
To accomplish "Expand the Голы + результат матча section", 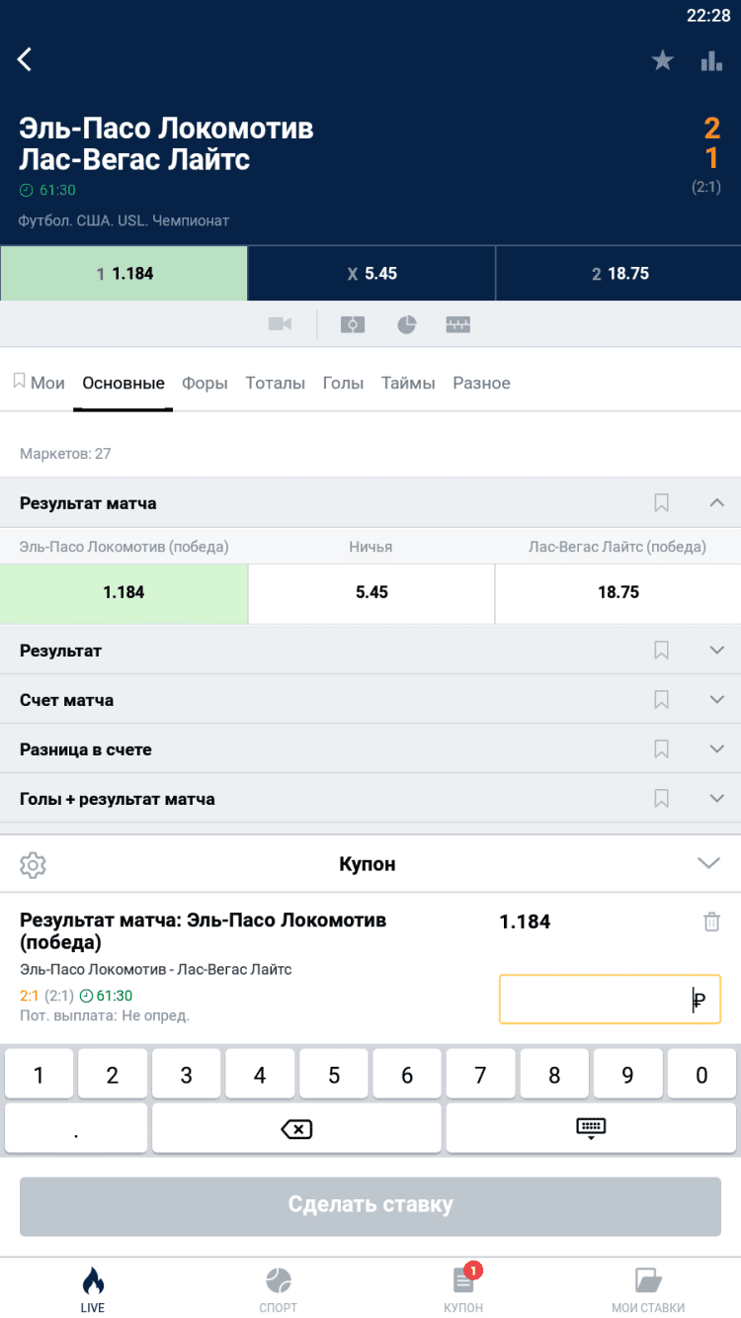I will [x=717, y=799].
